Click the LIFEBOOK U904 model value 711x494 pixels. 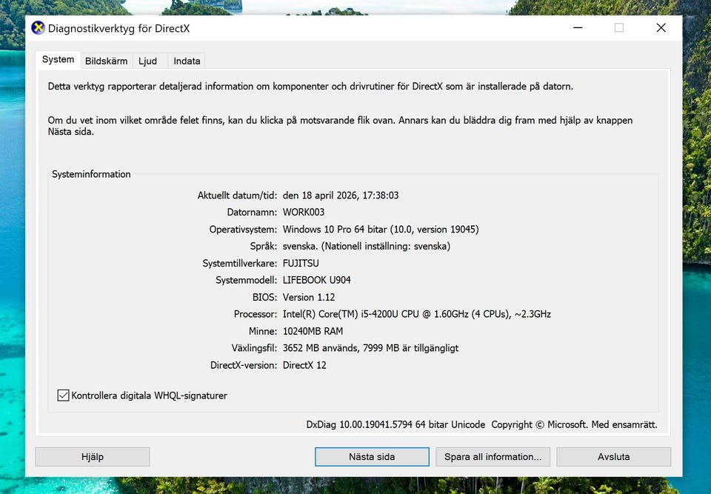(316, 281)
